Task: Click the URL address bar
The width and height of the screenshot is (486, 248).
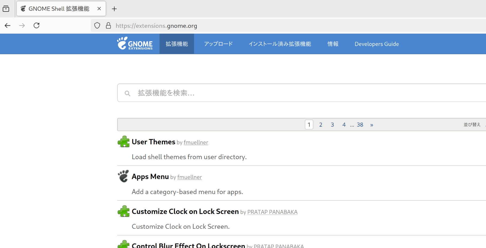Action: [x=288, y=26]
